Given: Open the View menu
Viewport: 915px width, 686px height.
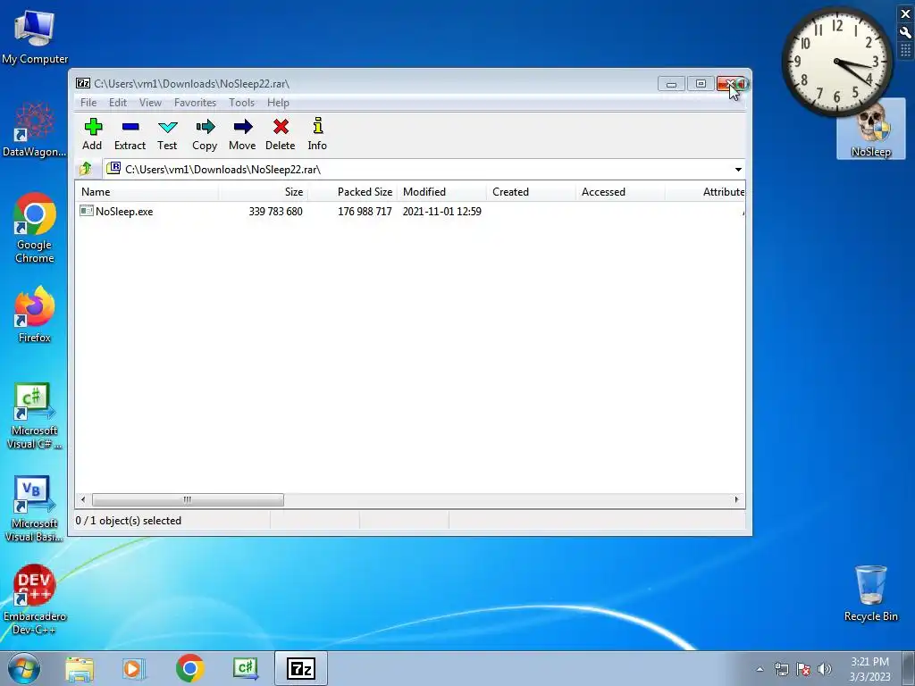Looking at the screenshot, I should click(150, 102).
